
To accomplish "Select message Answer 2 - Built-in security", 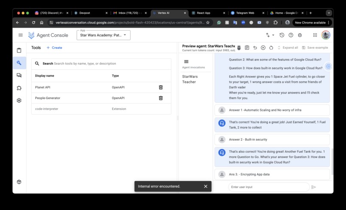I will click(x=272, y=139).
